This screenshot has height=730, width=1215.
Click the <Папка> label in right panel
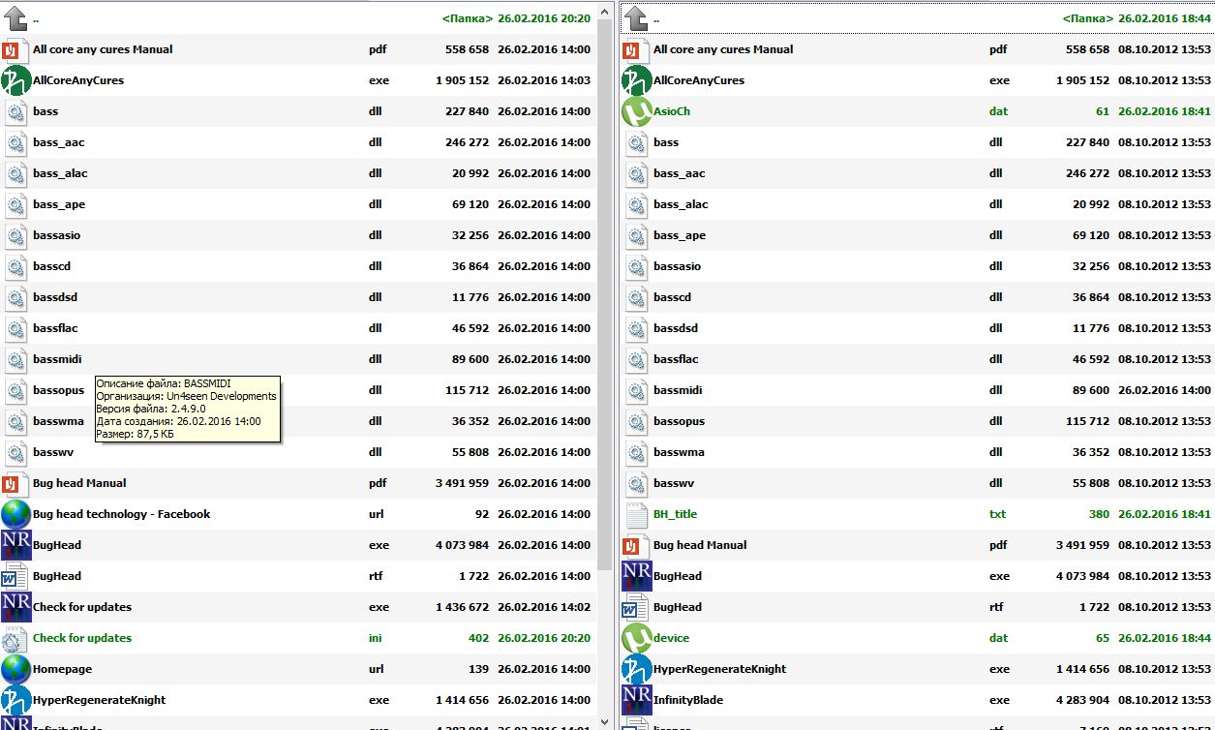coord(1087,18)
